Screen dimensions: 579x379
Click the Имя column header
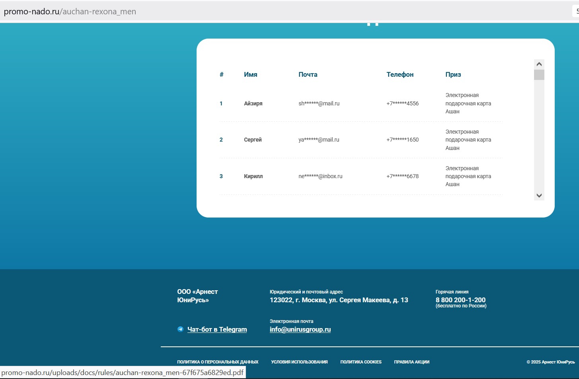[250, 74]
